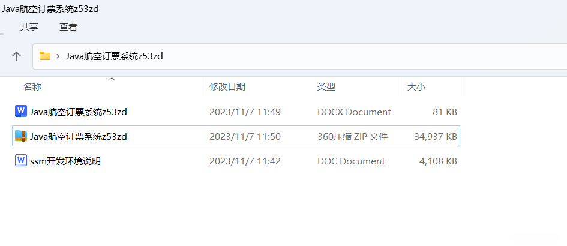Sort files by 修改日期 column header

click(x=227, y=87)
